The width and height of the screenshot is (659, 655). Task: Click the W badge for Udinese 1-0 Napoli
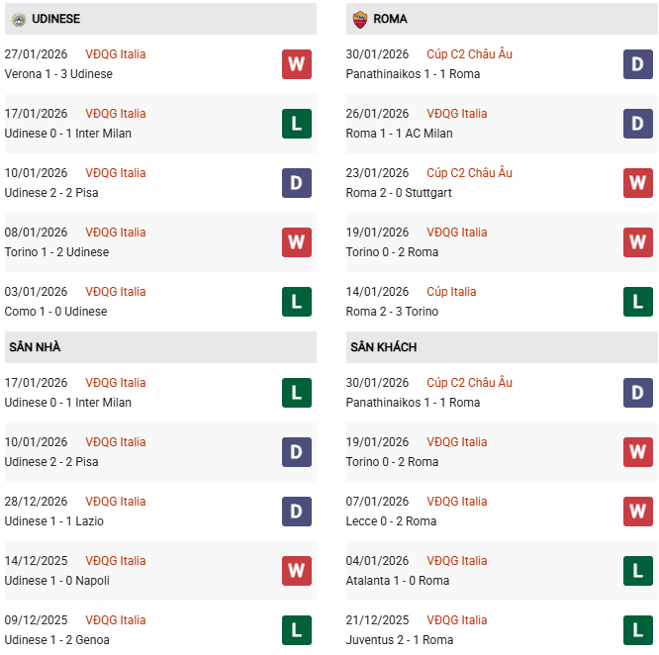[x=296, y=571]
